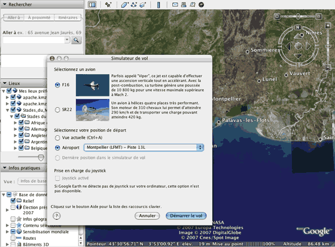The image size is (335, 247).
Task: Click the navigation look down arrow
Action: click(298, 56)
